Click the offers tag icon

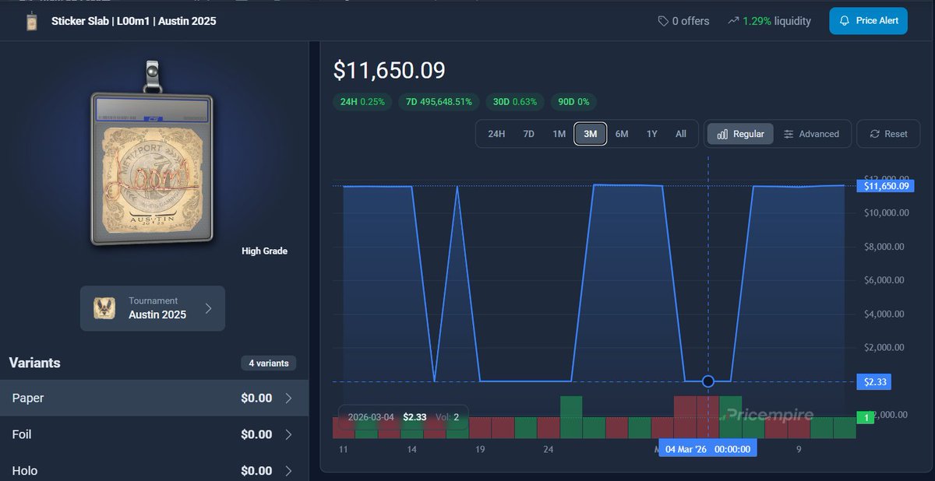click(663, 21)
